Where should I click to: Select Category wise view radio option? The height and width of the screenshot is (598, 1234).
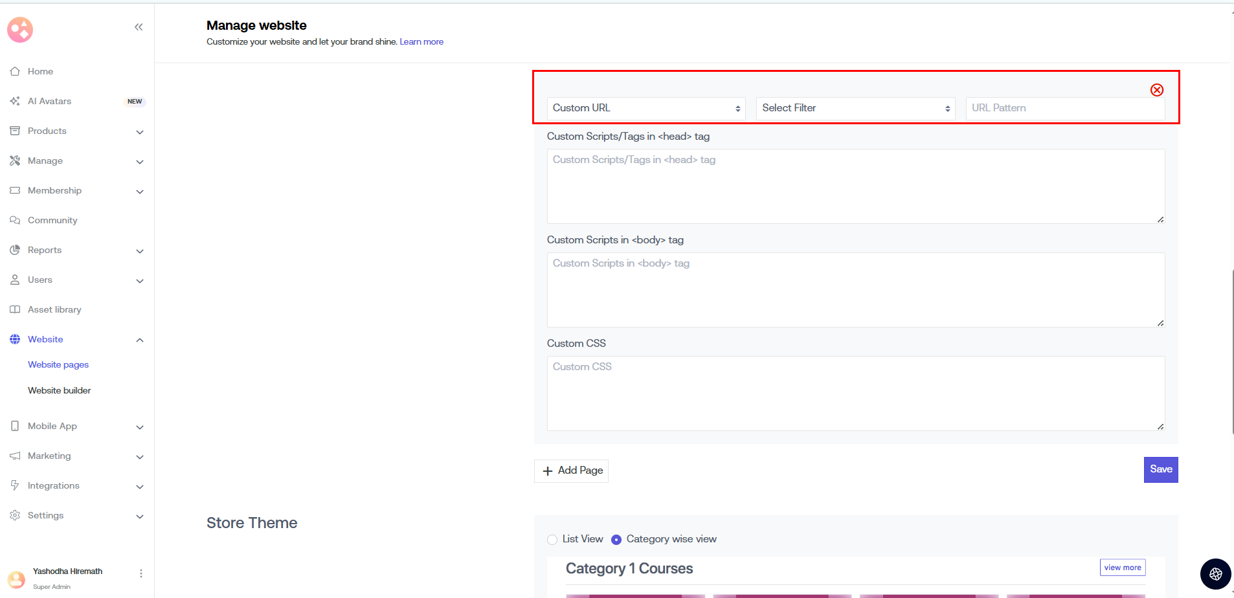pyautogui.click(x=616, y=540)
